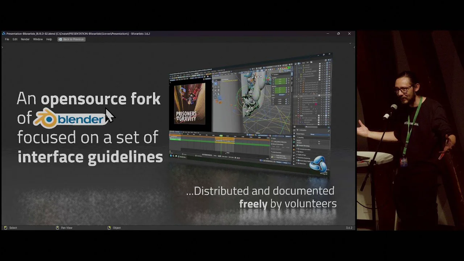Image resolution: width=464 pixels, height=261 pixels.
Task: Click the Object mouse icon in status bar
Action: click(x=109, y=228)
